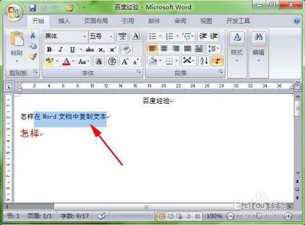
Task: Increase paragraph indent
Action: tap(213, 37)
